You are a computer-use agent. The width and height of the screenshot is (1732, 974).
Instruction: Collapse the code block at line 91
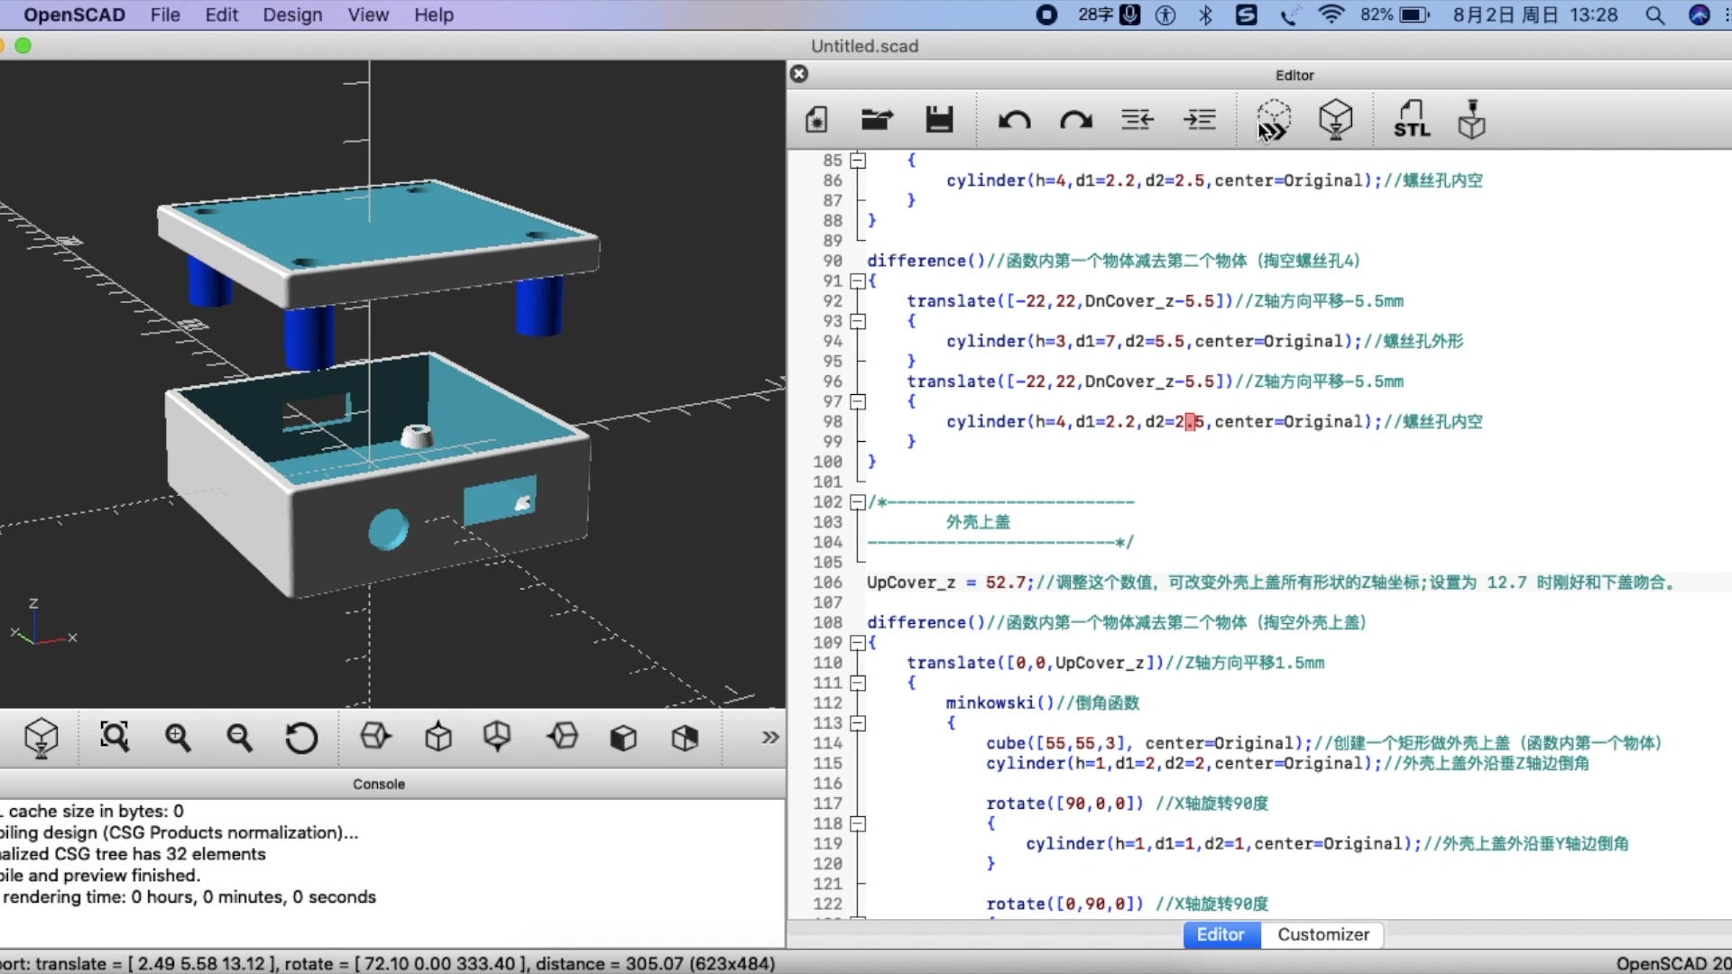pyautogui.click(x=856, y=280)
